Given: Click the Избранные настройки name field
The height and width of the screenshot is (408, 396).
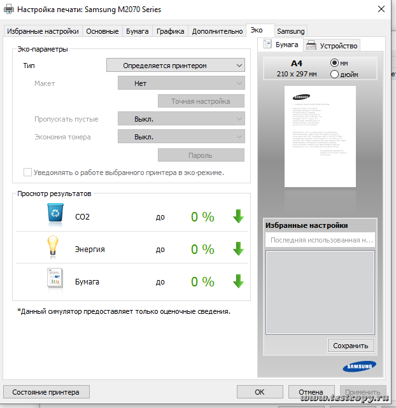Looking at the screenshot, I should tap(320, 240).
